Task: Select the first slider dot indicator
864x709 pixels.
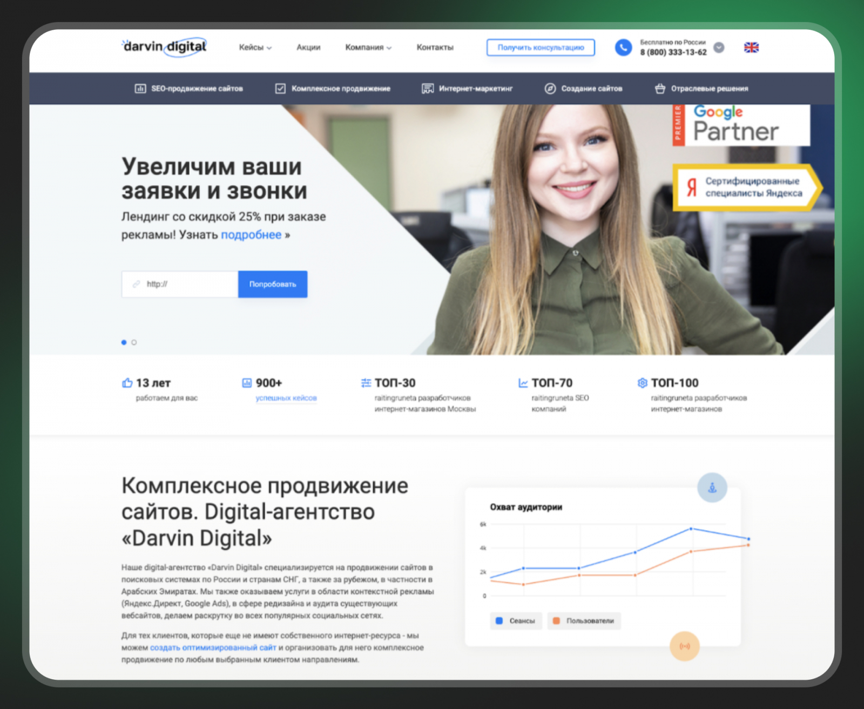Action: 124,342
